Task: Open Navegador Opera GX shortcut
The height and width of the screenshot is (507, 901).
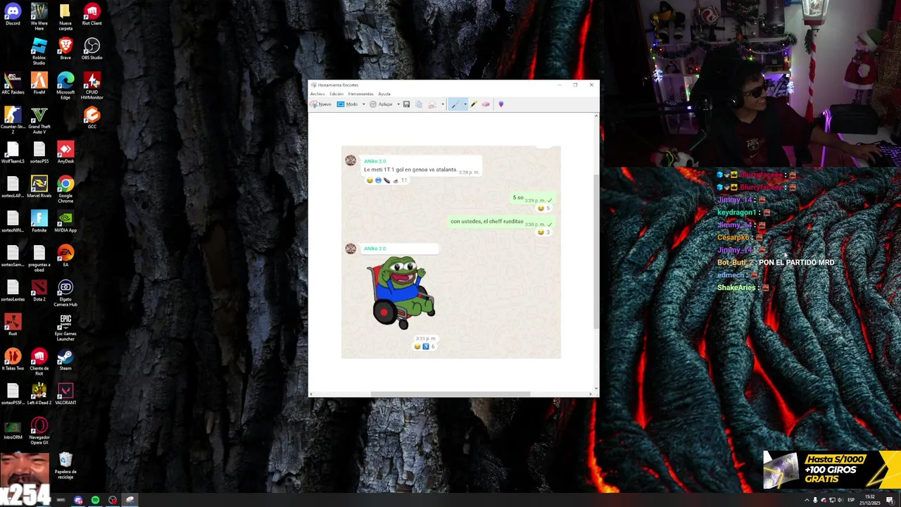Action: [39, 431]
